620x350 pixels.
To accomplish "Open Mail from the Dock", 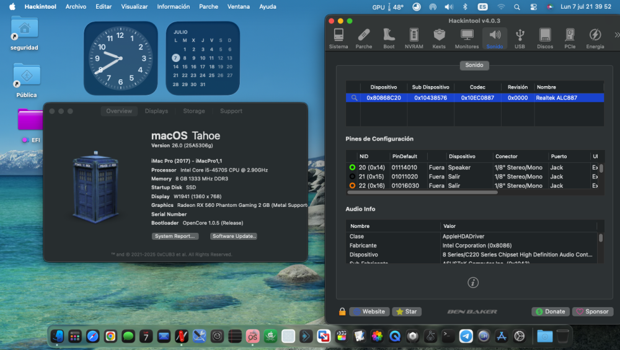I will pos(164,336).
